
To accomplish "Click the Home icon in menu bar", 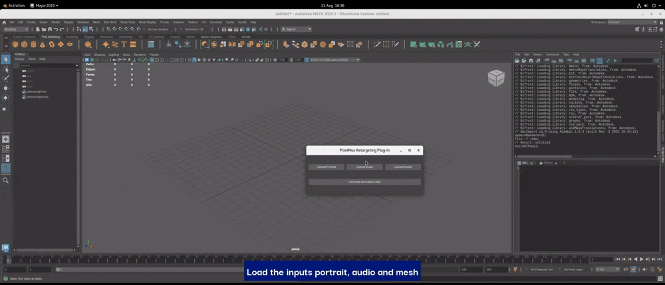I will tap(4, 22).
